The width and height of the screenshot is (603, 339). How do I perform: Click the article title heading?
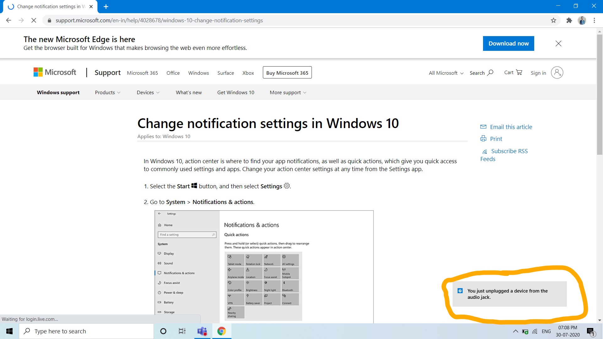click(x=268, y=123)
